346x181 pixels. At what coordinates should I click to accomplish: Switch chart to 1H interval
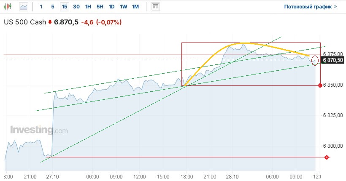[88, 7]
